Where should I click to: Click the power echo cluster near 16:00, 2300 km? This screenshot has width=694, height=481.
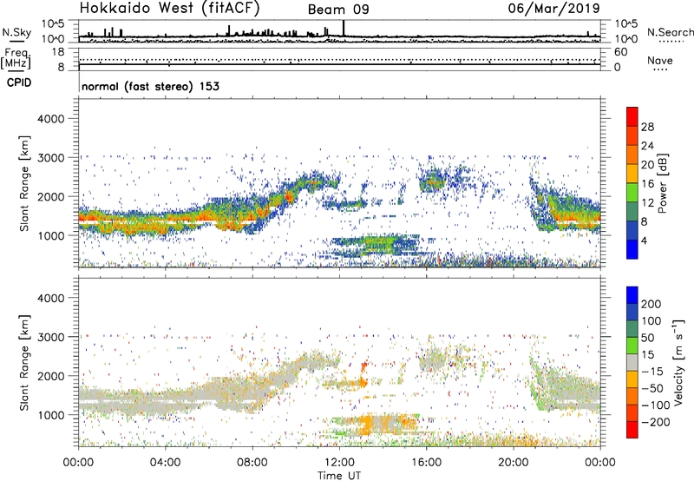tap(431, 181)
